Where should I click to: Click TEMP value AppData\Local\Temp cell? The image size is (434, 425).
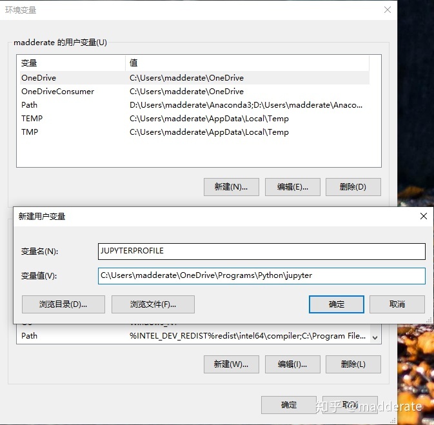pyautogui.click(x=209, y=119)
